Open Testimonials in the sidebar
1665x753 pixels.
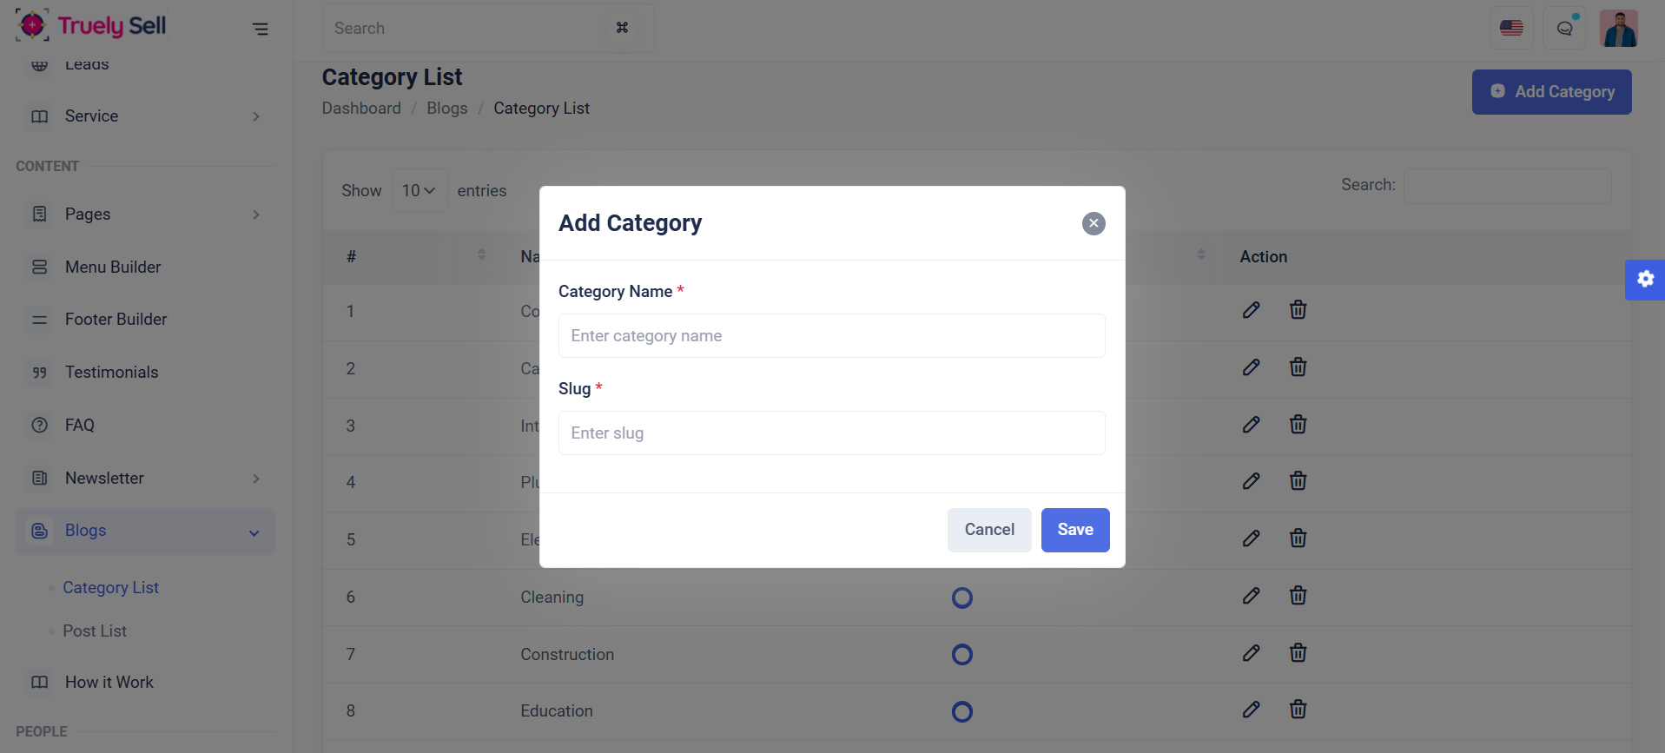(111, 373)
